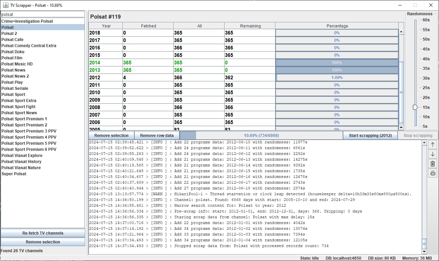The image size is (439, 261).
Task: Select the Polsat Doku channel
Action: tap(43, 52)
